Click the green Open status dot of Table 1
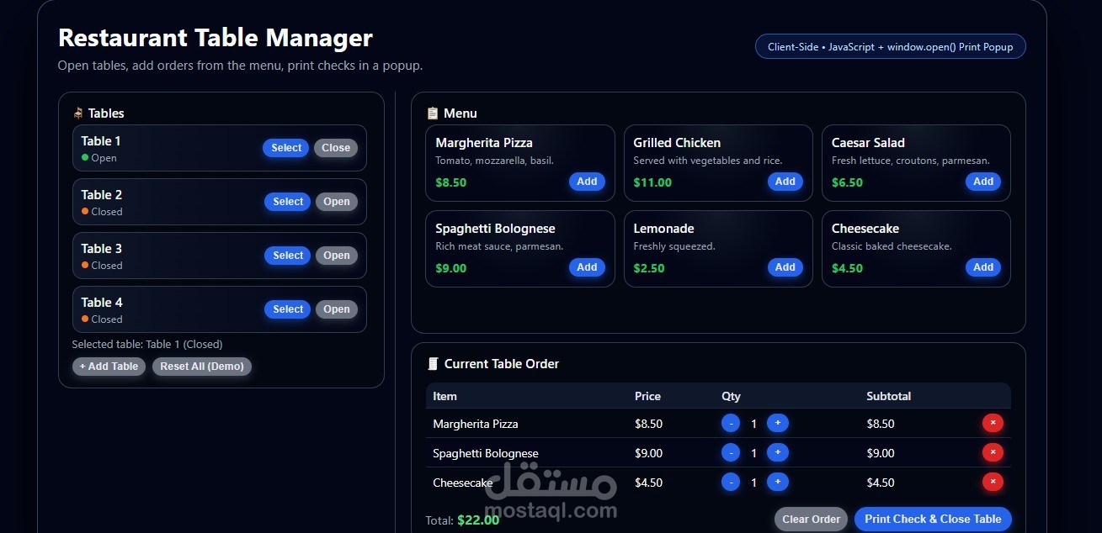The height and width of the screenshot is (533, 1102). [x=85, y=157]
